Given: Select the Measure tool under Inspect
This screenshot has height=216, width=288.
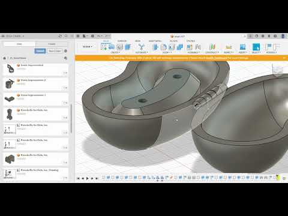Looking at the screenshot, I should coord(229,47).
